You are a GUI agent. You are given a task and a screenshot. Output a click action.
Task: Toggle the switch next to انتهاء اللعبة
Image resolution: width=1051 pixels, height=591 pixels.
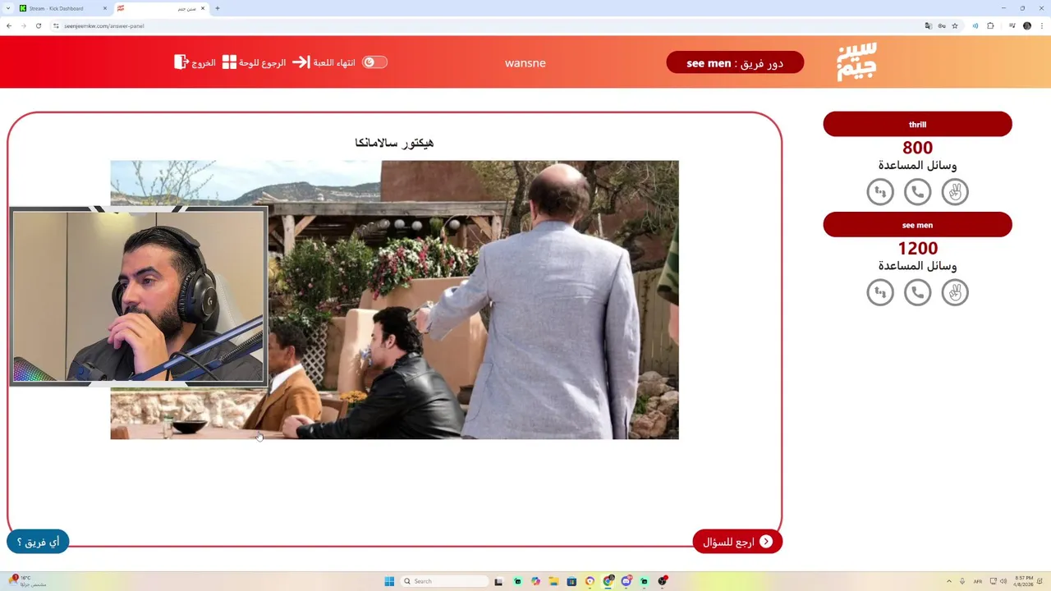(x=374, y=62)
